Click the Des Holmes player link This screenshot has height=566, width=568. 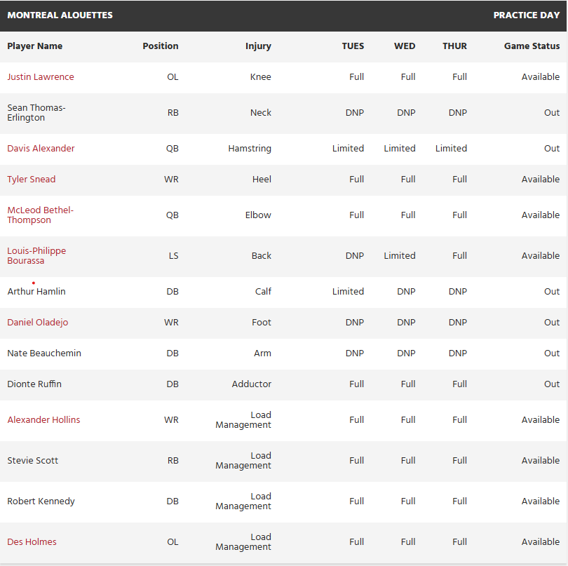(x=32, y=542)
